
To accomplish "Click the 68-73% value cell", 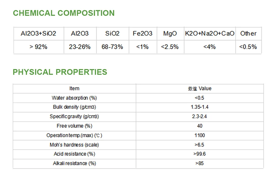I will click(x=112, y=47).
